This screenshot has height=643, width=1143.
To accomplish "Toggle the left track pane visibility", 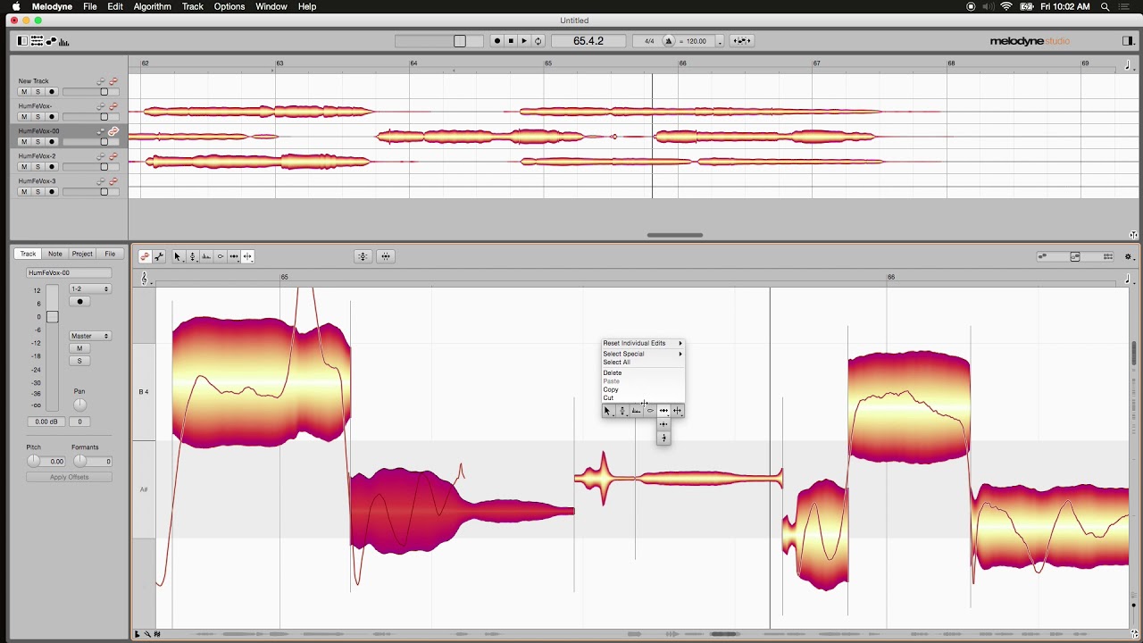I will pyautogui.click(x=22, y=41).
